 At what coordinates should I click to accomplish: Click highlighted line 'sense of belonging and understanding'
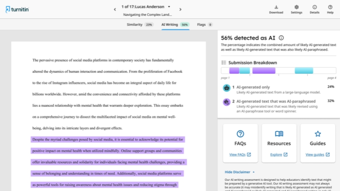click(x=107, y=174)
